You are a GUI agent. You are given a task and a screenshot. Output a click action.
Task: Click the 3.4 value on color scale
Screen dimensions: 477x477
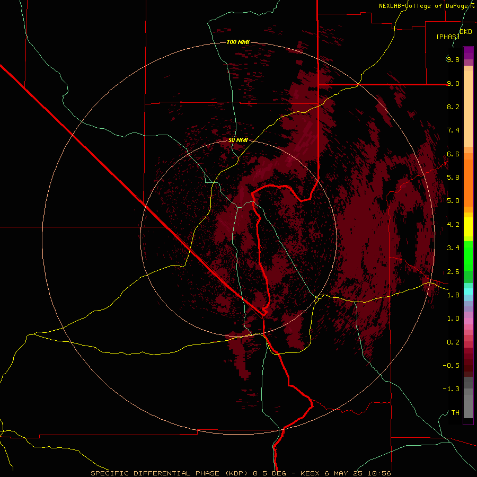pyautogui.click(x=453, y=248)
